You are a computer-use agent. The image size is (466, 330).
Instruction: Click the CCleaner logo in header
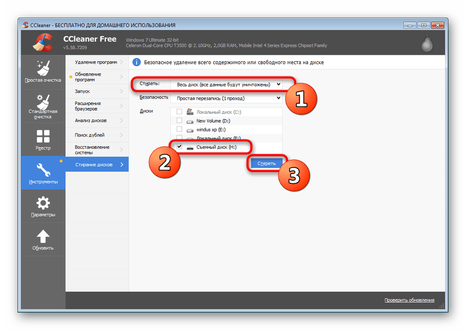(x=43, y=43)
